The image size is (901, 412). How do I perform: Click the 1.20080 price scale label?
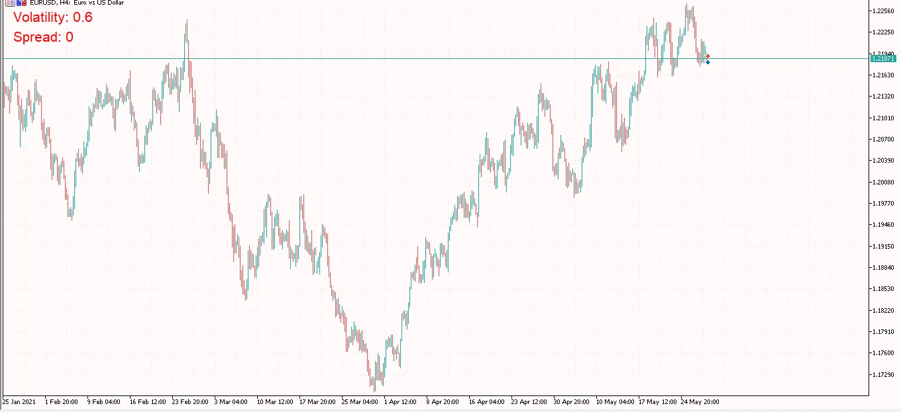(x=883, y=182)
